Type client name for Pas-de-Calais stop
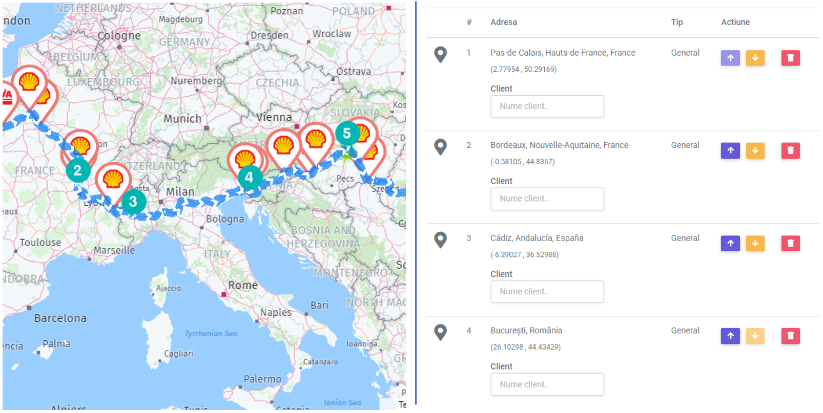The width and height of the screenshot is (823, 413). (x=547, y=106)
